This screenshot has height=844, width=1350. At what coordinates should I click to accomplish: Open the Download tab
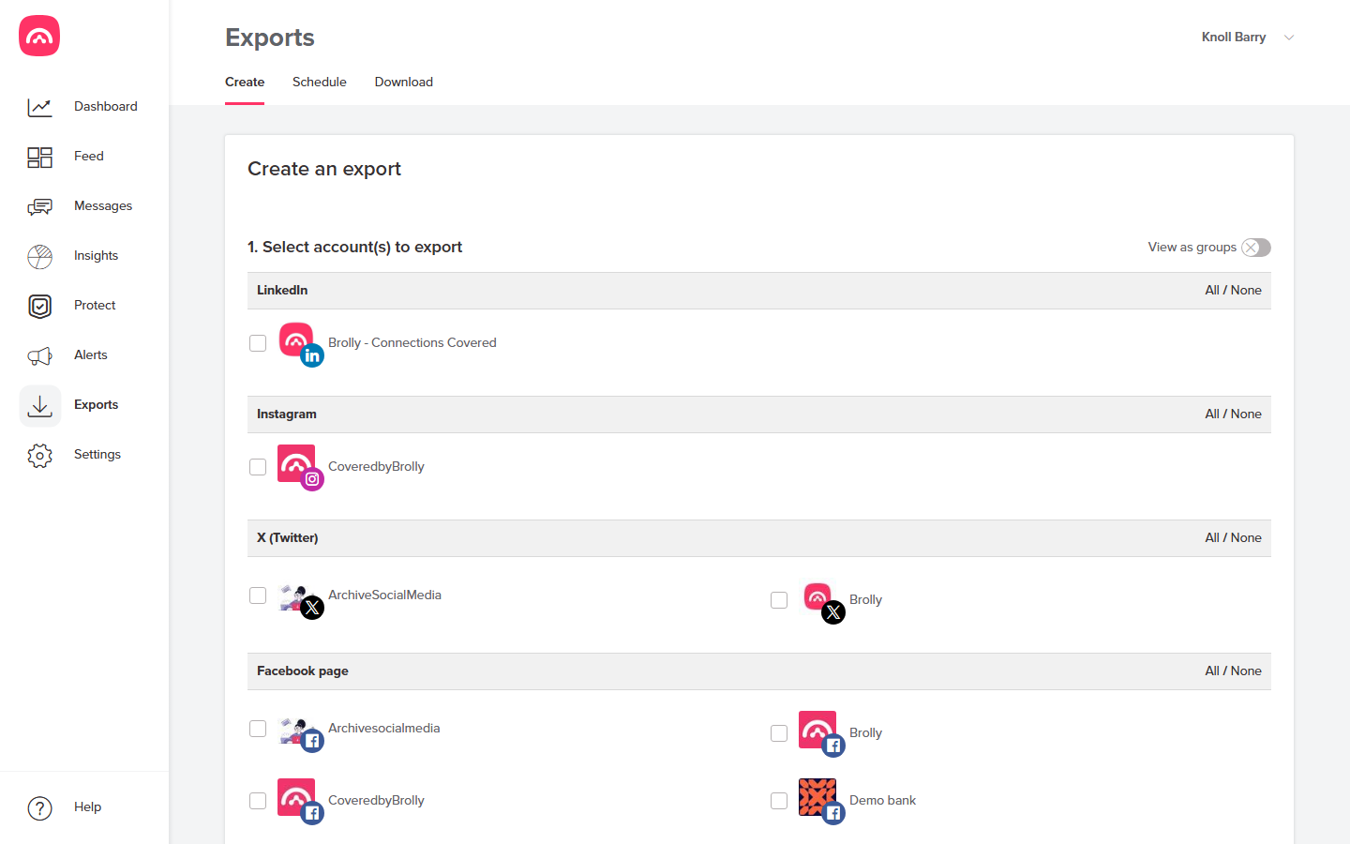404,83
